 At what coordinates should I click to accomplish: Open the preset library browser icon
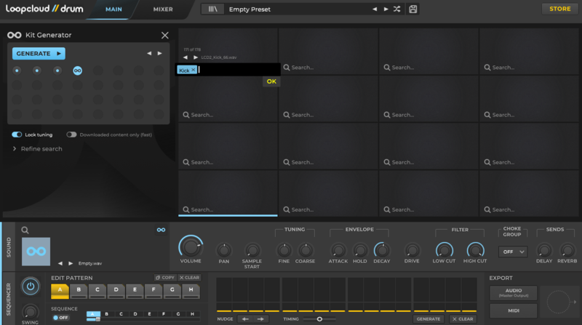pos(213,9)
